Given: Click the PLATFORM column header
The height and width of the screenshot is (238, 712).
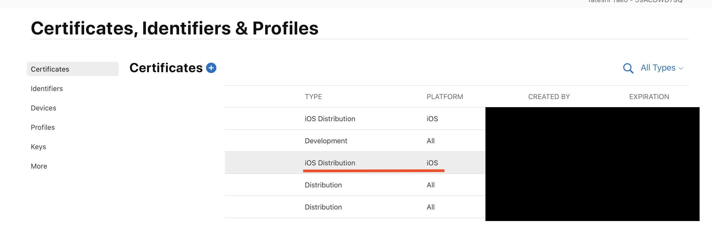Looking at the screenshot, I should (444, 97).
